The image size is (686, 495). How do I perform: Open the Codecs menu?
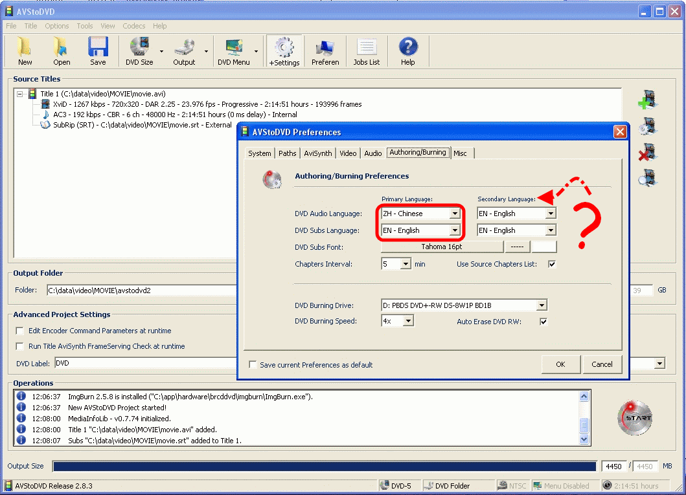(134, 26)
